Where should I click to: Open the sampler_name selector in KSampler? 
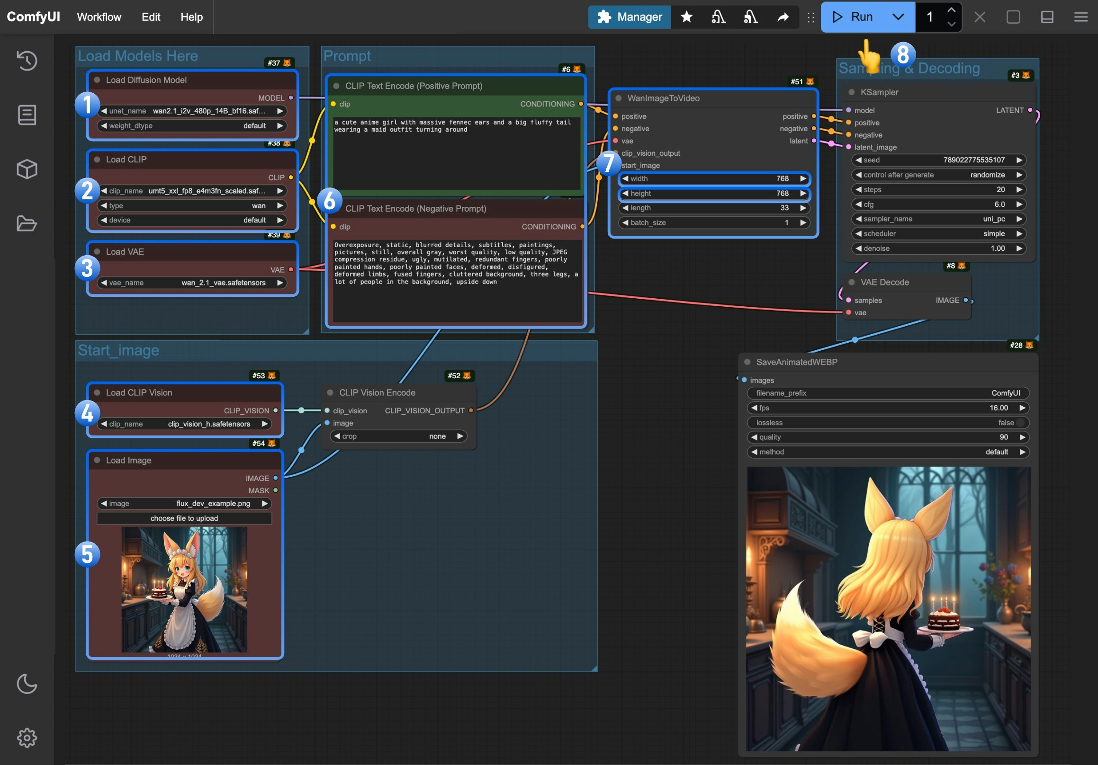coord(937,219)
